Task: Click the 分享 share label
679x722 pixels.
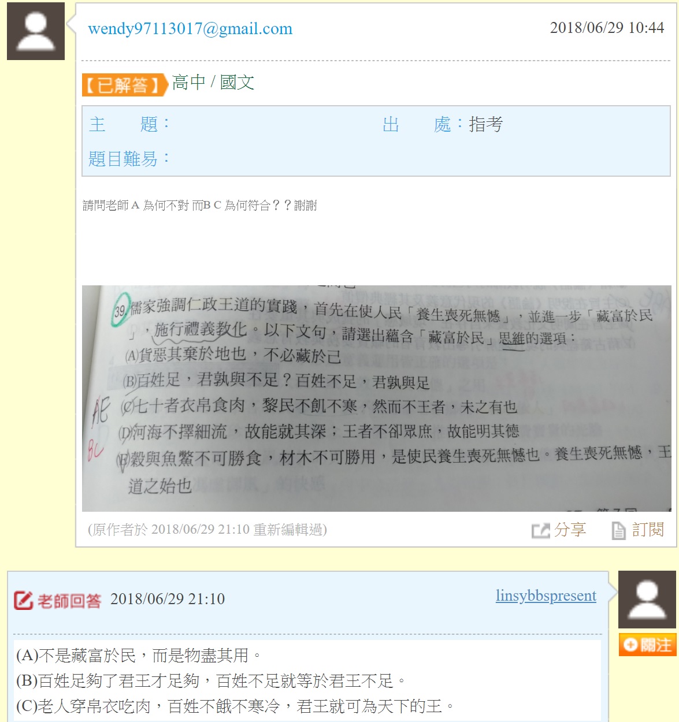Action: [x=570, y=530]
